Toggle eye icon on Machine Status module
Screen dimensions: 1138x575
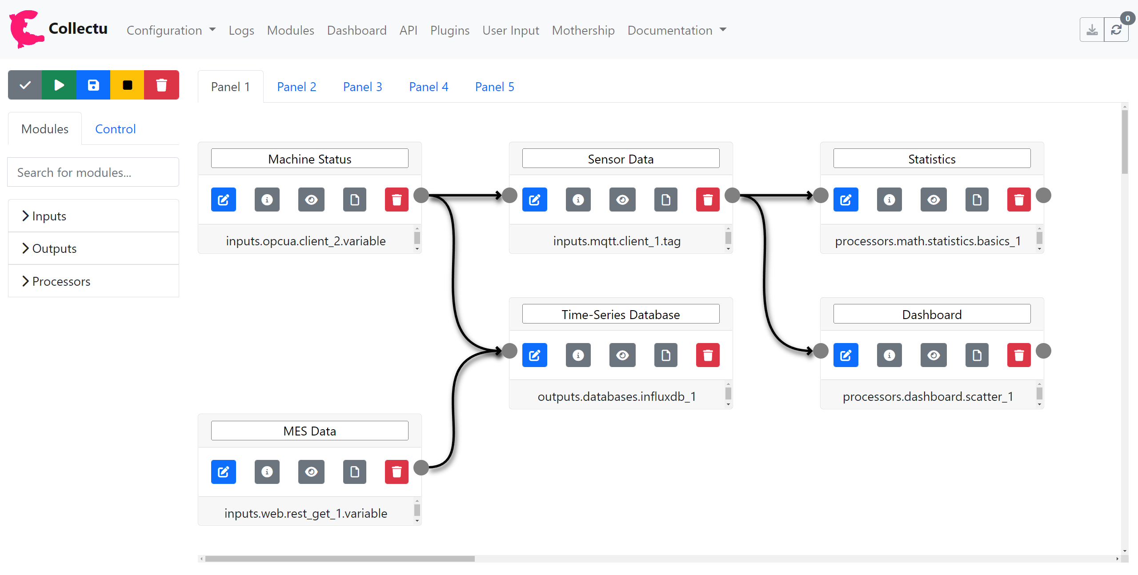click(311, 200)
